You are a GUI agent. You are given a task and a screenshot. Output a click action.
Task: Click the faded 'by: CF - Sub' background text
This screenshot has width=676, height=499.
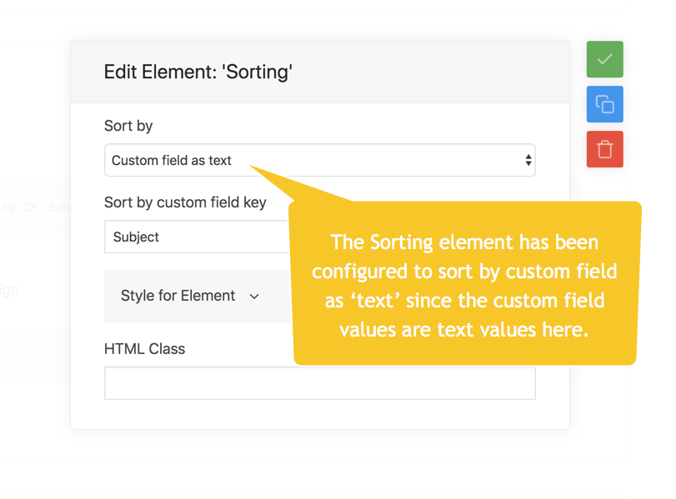(36, 207)
